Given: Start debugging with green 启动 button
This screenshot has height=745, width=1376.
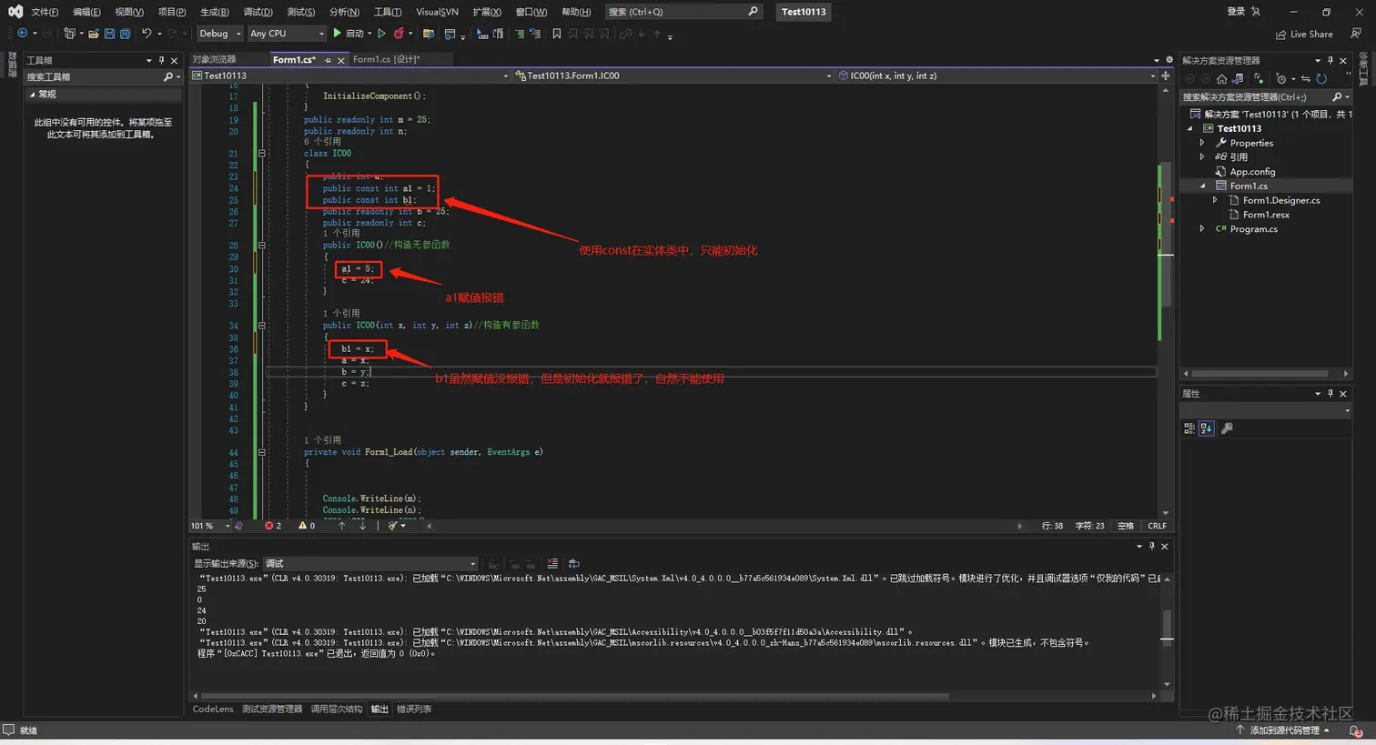Looking at the screenshot, I should 349,34.
